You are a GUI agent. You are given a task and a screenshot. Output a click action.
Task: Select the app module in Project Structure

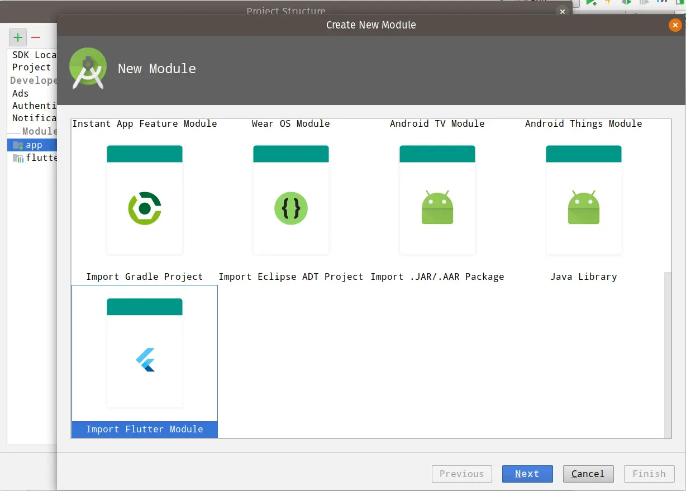click(32, 145)
